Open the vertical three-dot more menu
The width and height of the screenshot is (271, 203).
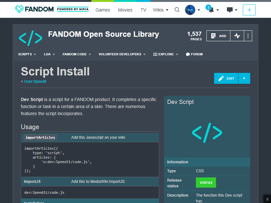tap(248, 36)
